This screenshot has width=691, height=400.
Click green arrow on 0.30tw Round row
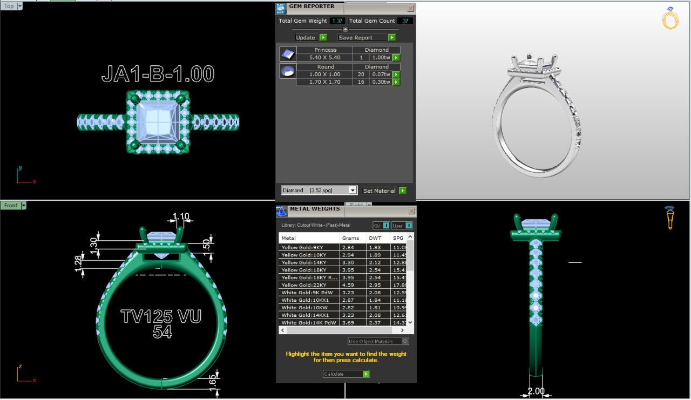[396, 82]
